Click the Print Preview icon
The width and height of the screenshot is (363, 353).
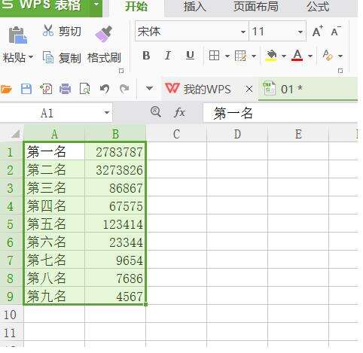[84, 89]
